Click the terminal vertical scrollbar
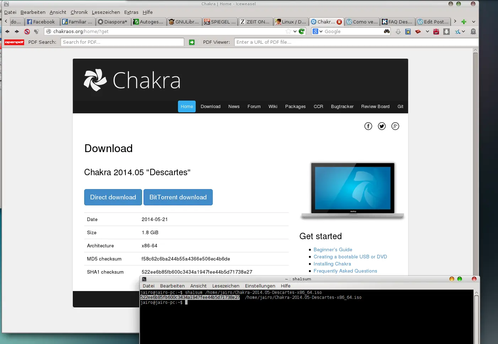 point(476,316)
